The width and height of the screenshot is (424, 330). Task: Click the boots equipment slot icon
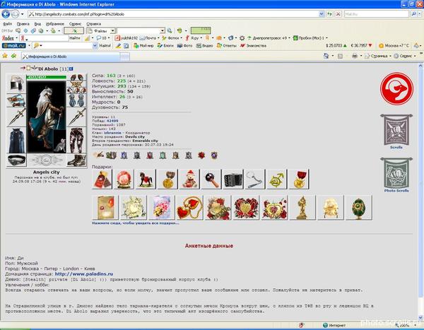click(x=77, y=160)
